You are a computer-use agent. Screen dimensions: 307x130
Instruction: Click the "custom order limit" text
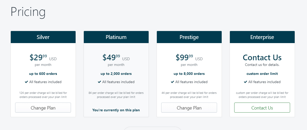262,74
